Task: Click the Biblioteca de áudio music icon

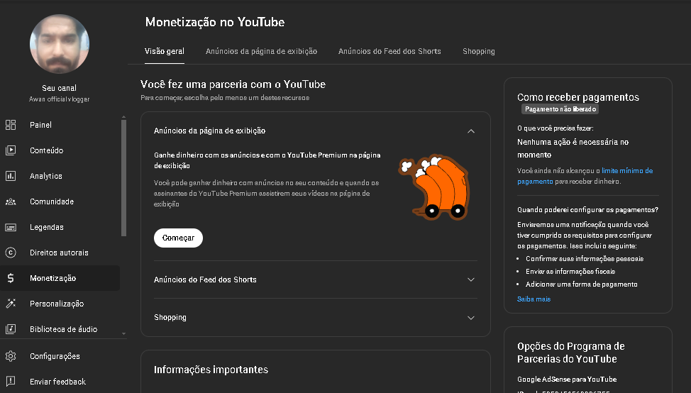Action: pyautogui.click(x=11, y=329)
